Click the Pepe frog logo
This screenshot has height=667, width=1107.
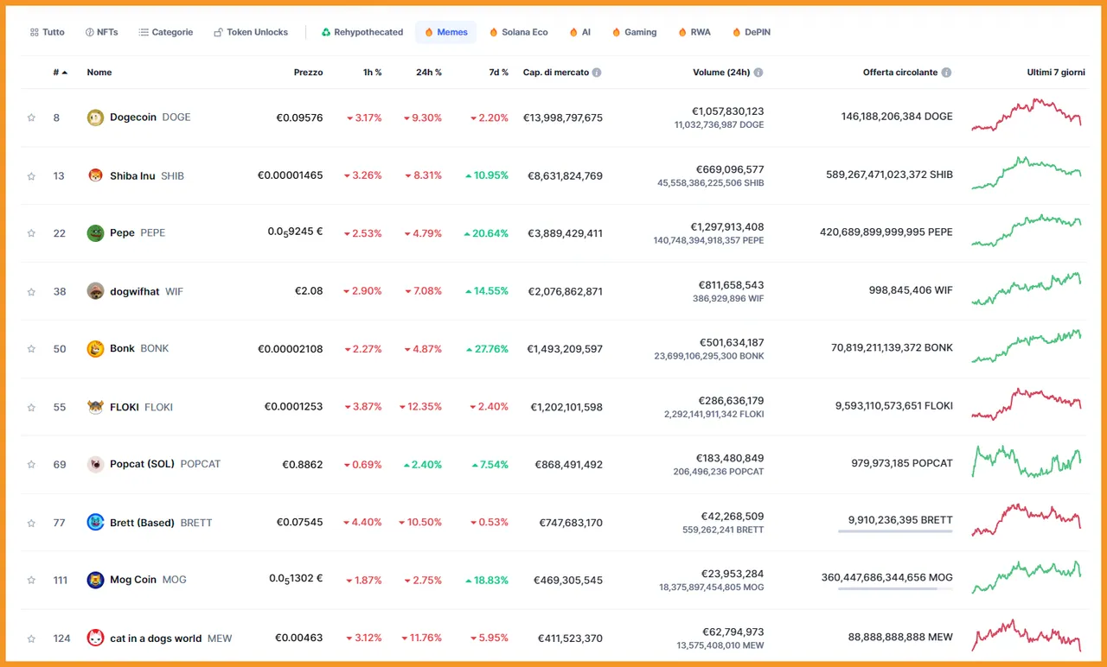click(x=95, y=233)
